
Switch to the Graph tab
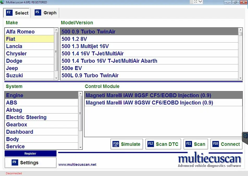(x=46, y=13)
